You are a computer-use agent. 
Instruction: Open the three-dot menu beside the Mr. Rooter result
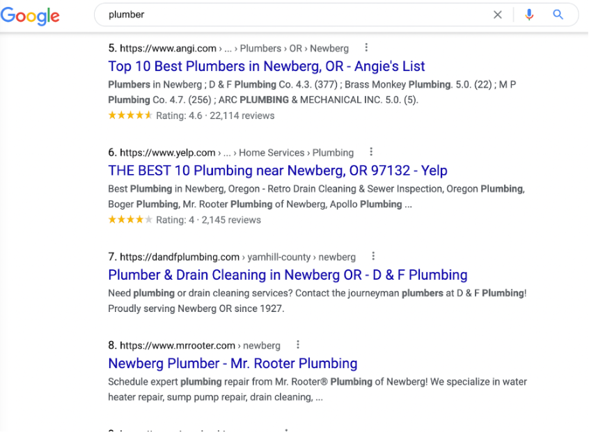298,345
